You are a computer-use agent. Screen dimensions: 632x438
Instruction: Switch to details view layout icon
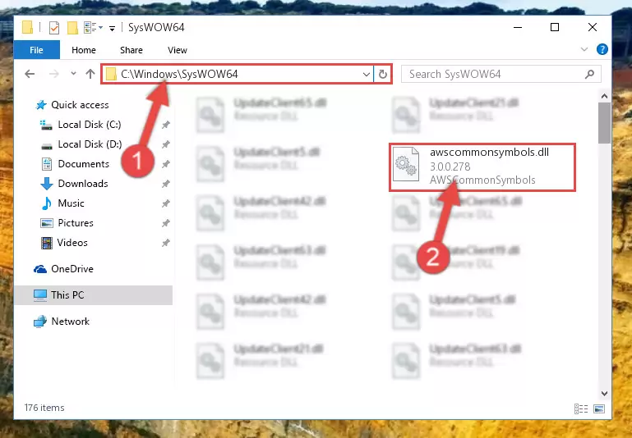pos(581,408)
